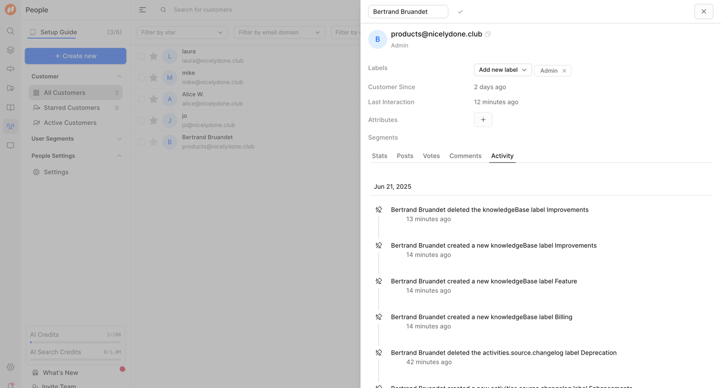Viewport: 721px width, 388px height.
Task: Click 'created a new knowledgeBase label Billing' entry
Action: tap(482, 317)
